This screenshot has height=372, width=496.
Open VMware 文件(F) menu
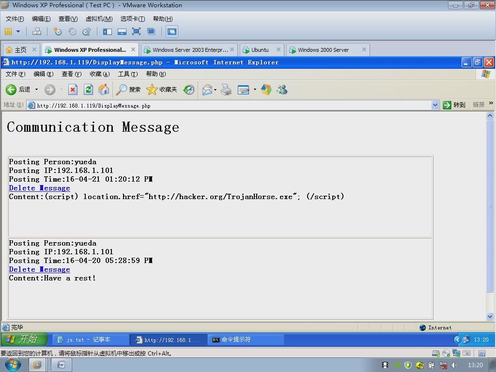15,19
